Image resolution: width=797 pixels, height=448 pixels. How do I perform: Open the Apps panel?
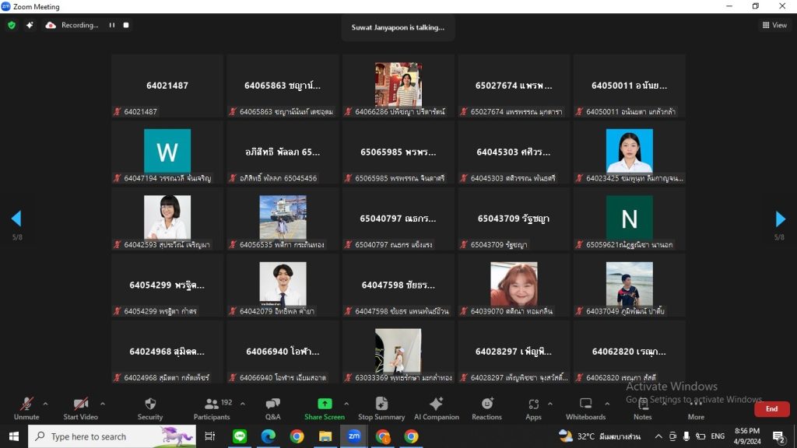coord(533,409)
